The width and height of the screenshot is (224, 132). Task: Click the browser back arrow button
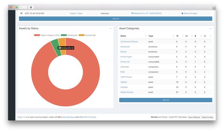tap(21, 7)
